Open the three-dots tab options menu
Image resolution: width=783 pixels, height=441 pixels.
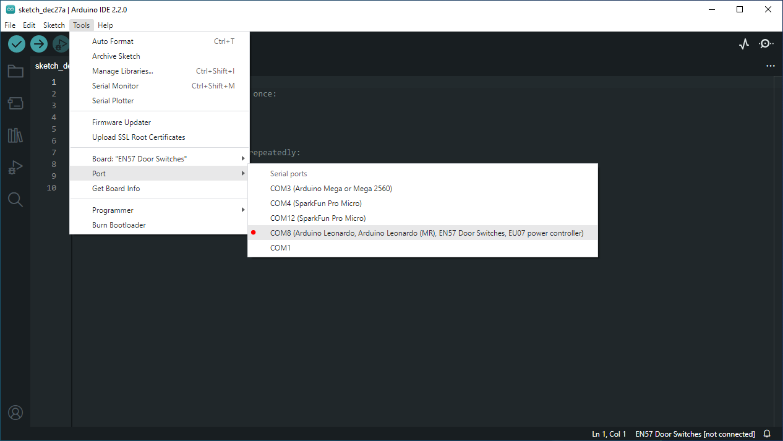(770, 66)
